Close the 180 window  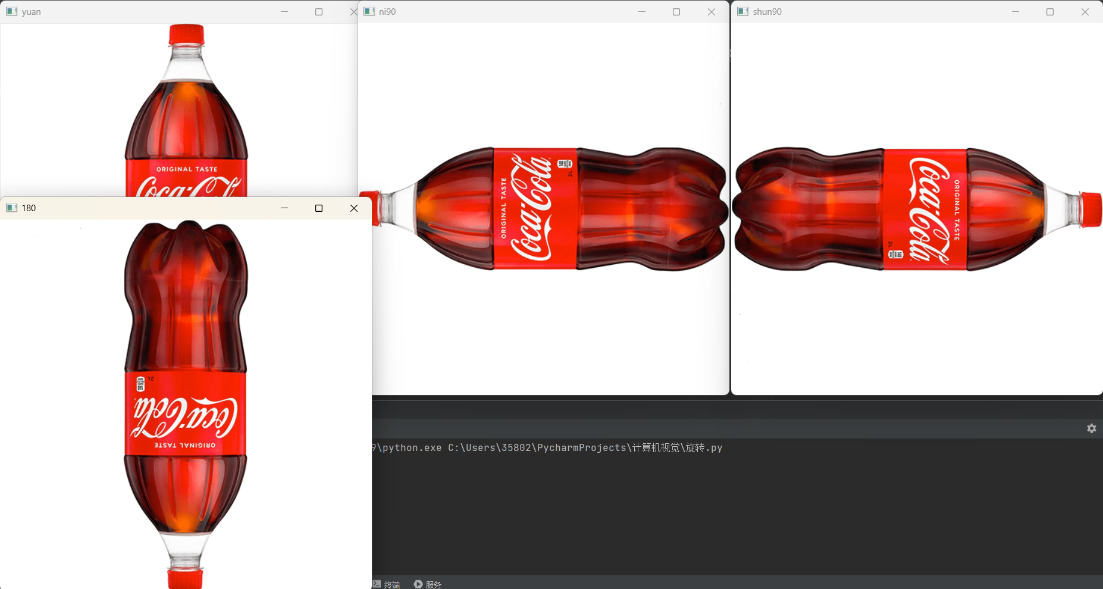(x=354, y=208)
